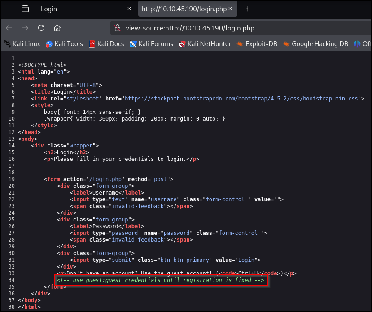Open the Kali Linux bookmark
This screenshot has width=372, height=312.
point(22,43)
